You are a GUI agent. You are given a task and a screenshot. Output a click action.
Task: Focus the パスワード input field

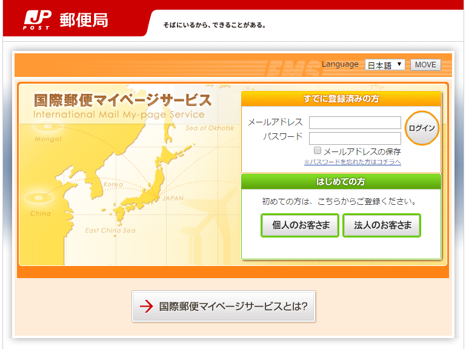(x=355, y=138)
